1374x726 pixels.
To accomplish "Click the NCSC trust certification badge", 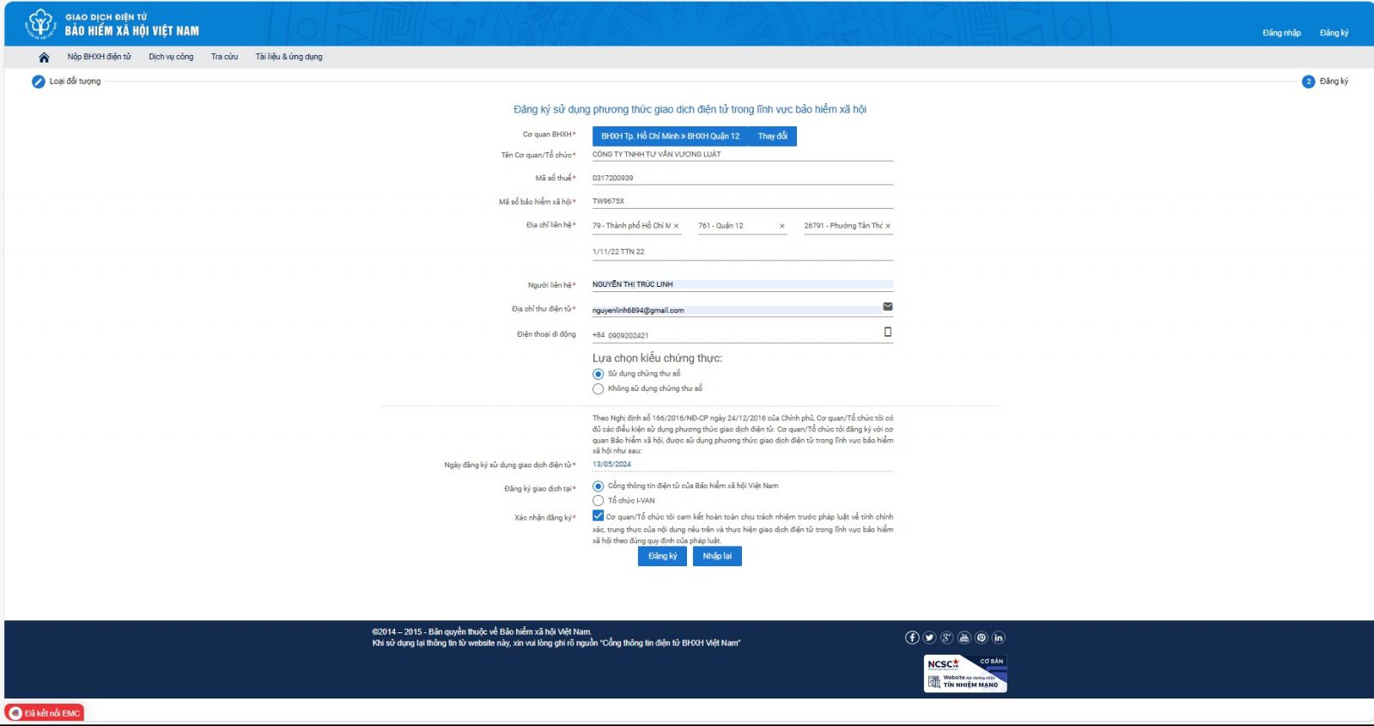I will (965, 674).
